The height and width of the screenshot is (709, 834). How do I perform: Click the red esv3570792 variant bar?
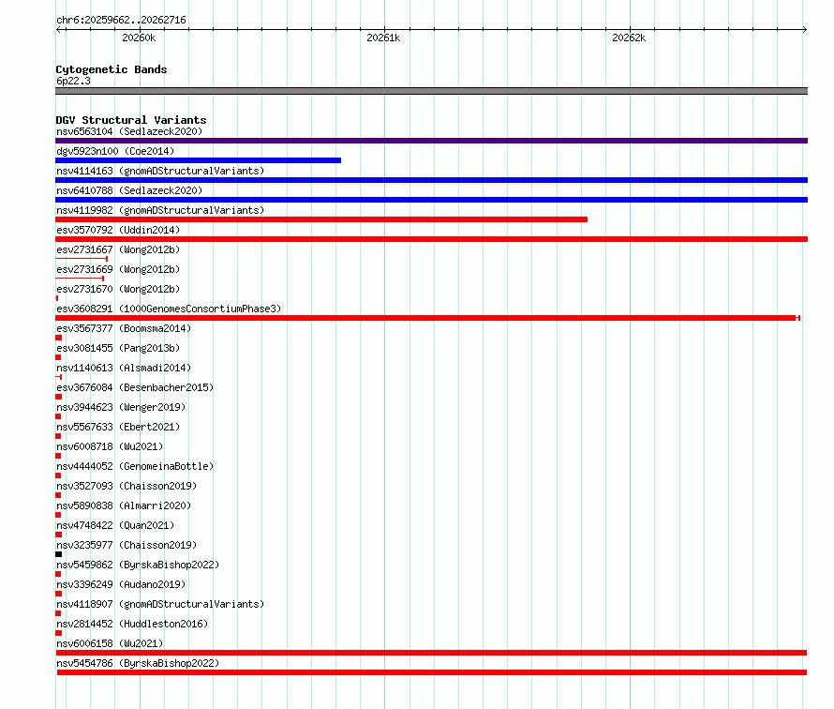431,239
